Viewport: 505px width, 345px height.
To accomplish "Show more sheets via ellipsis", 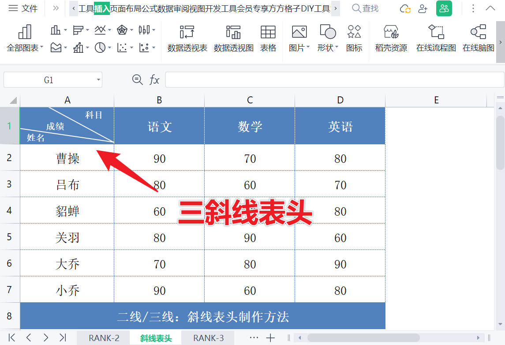I will point(254,338).
